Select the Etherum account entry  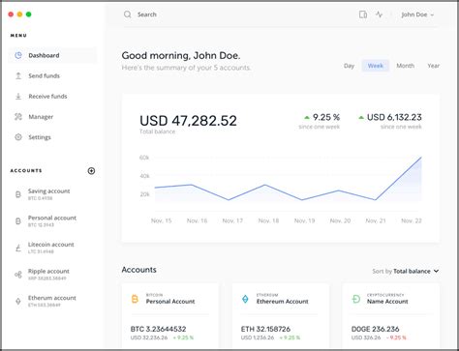pyautogui.click(x=52, y=301)
